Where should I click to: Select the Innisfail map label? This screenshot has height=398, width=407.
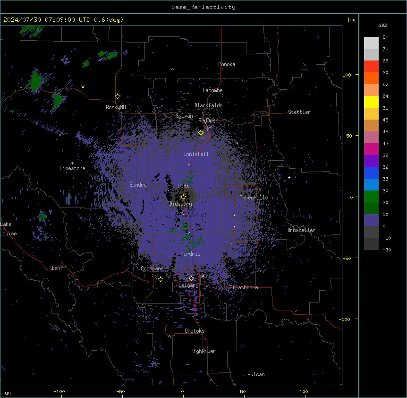pos(196,154)
